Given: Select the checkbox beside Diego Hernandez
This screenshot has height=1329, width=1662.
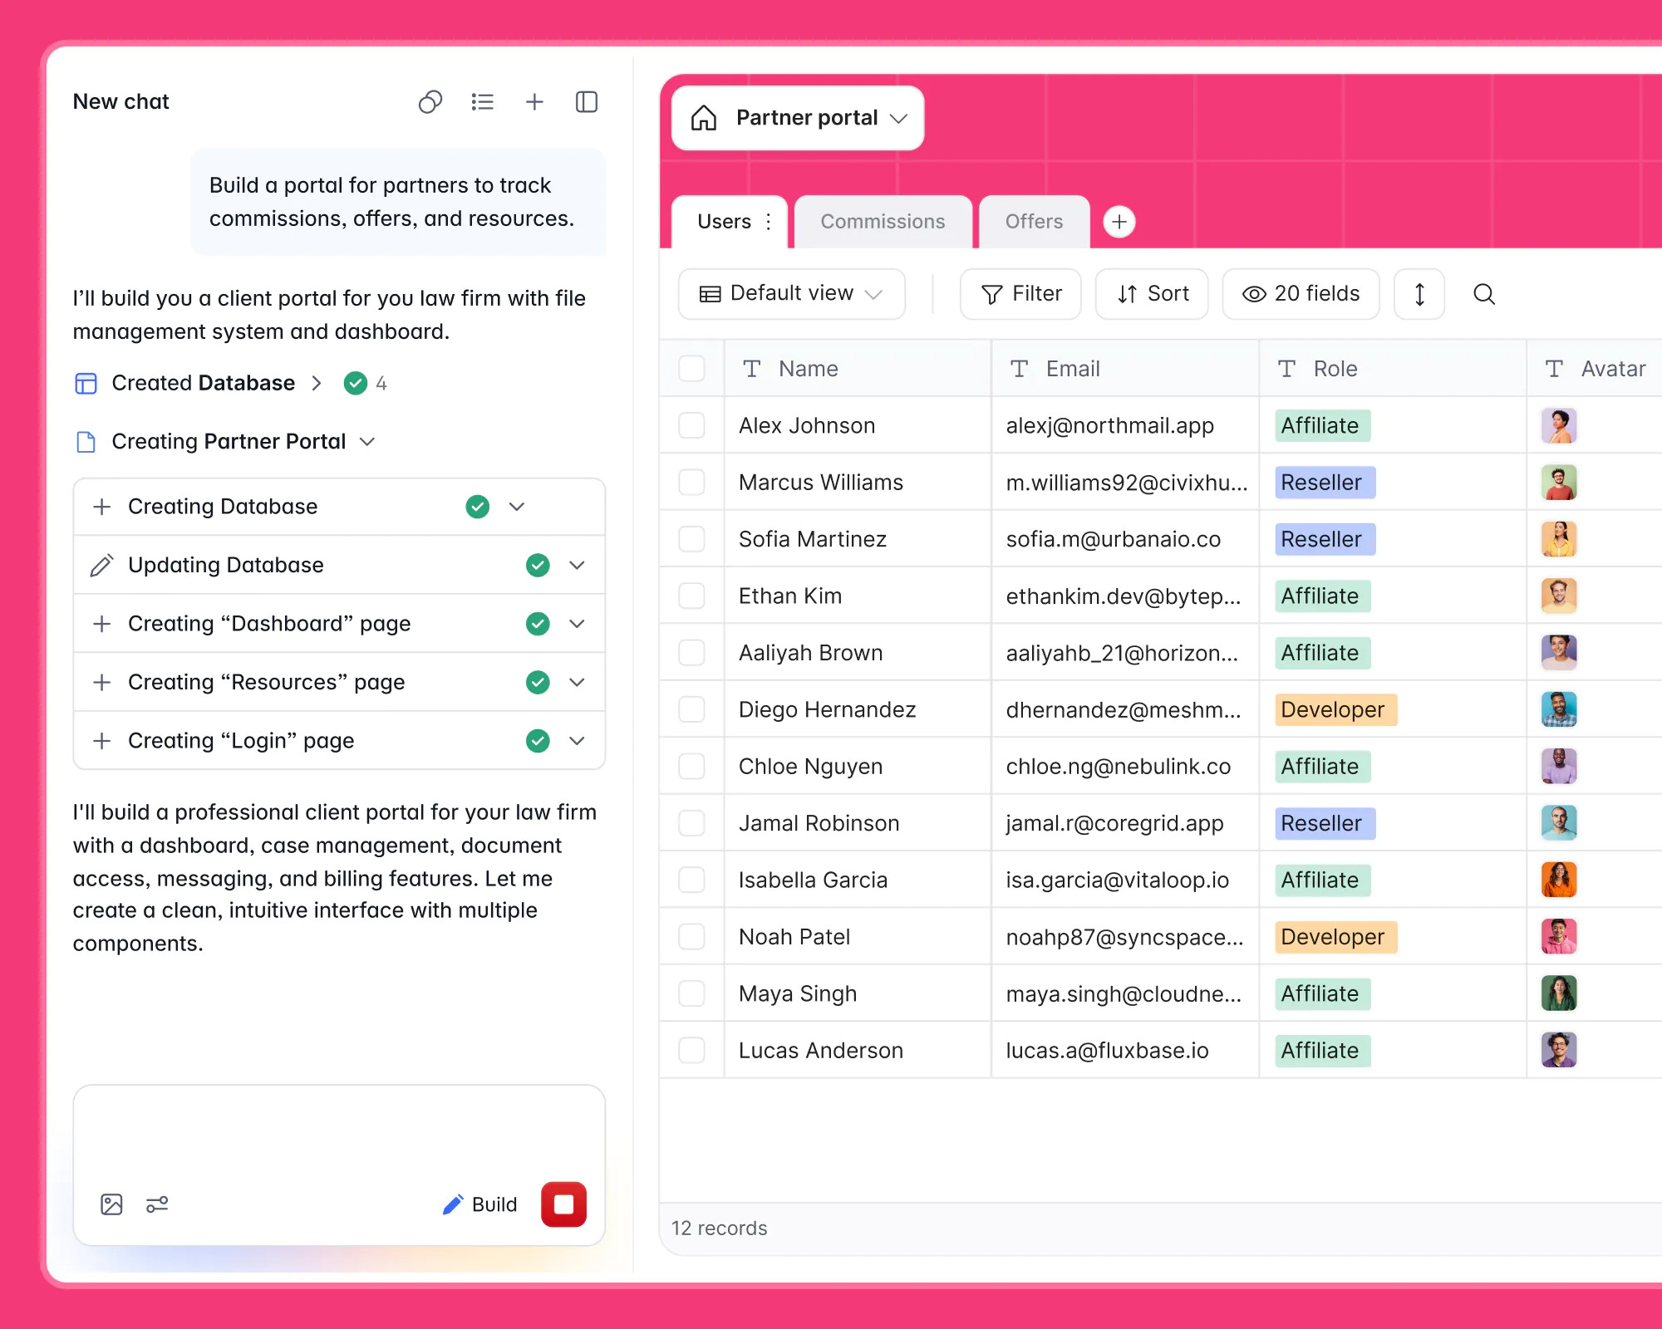Looking at the screenshot, I should (691, 709).
